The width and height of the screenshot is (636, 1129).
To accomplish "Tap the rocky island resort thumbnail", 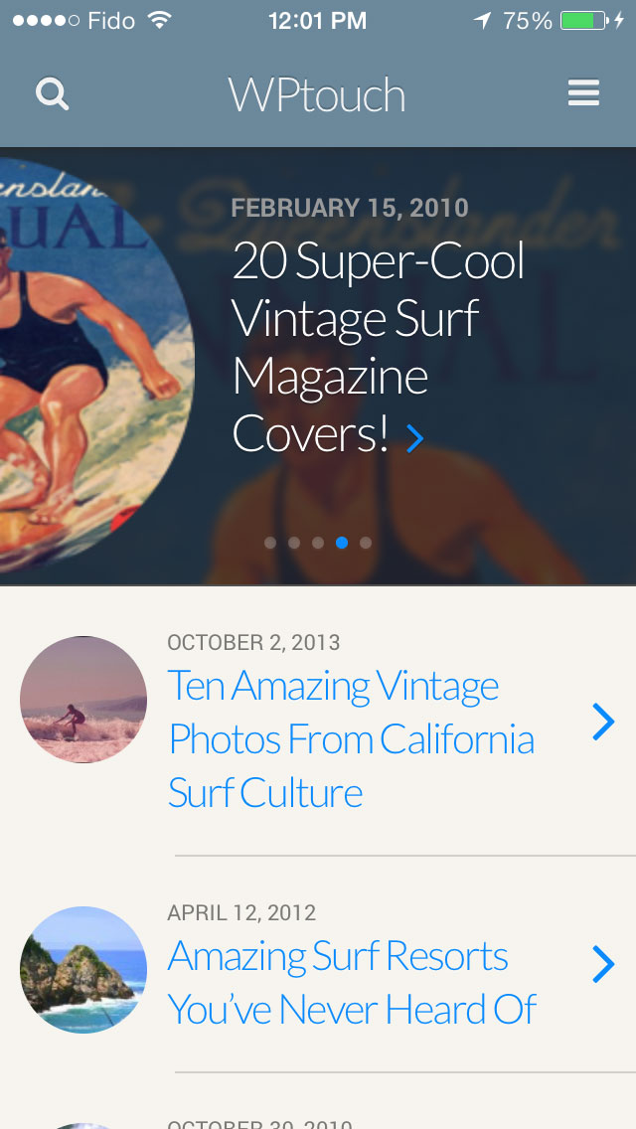I will click(83, 969).
